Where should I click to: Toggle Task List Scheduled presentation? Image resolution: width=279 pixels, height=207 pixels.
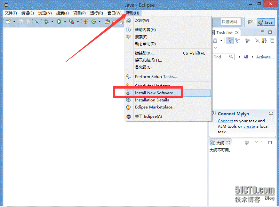click(237, 41)
